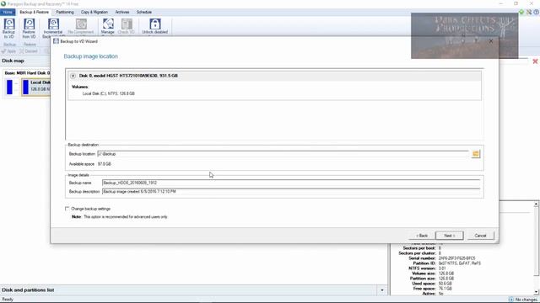Image resolution: width=540 pixels, height=303 pixels.
Task: Collapse the Disk 0 HGST entry chevron
Action: click(x=73, y=76)
